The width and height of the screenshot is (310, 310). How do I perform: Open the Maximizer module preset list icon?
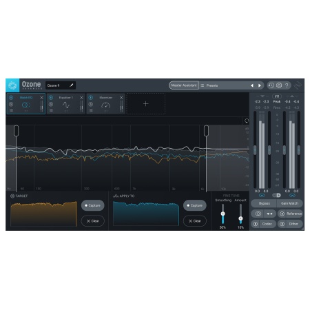point(91,110)
